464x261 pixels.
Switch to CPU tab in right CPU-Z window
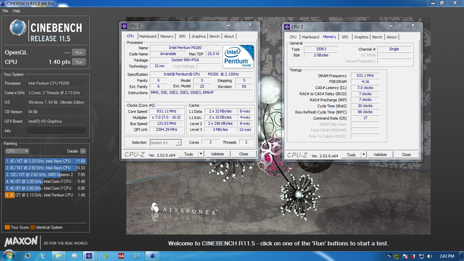click(293, 37)
